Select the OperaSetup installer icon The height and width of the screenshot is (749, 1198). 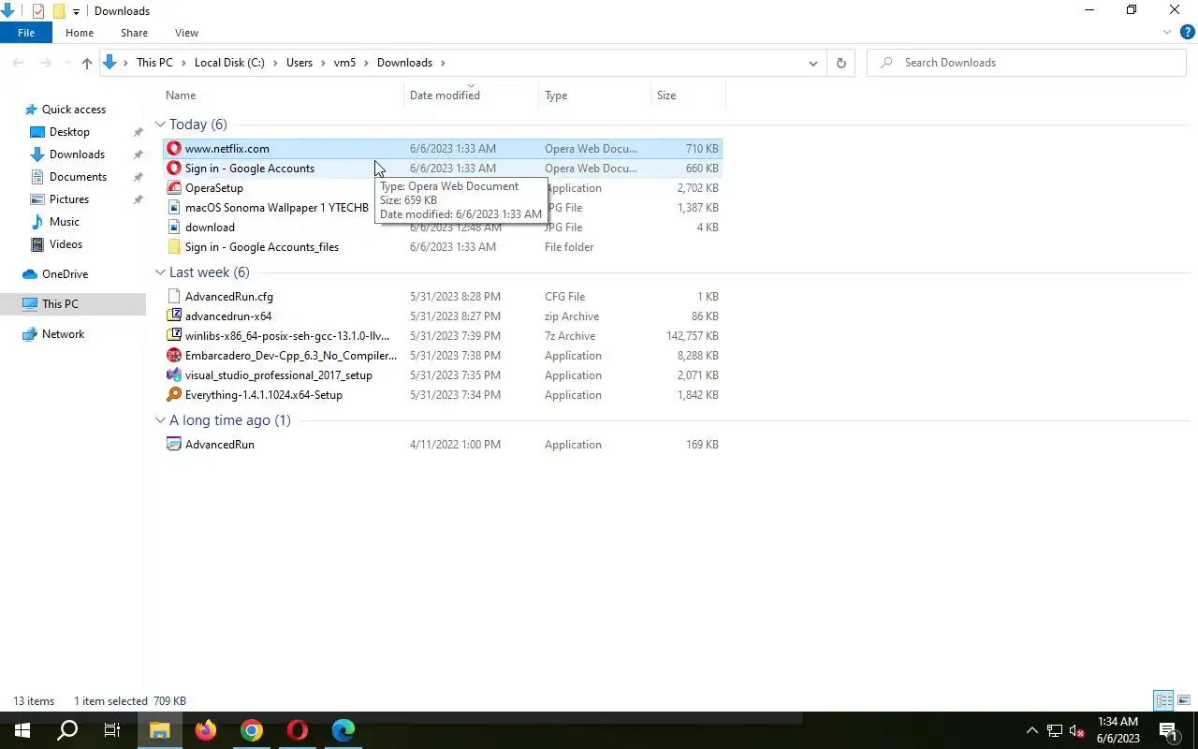click(x=173, y=188)
